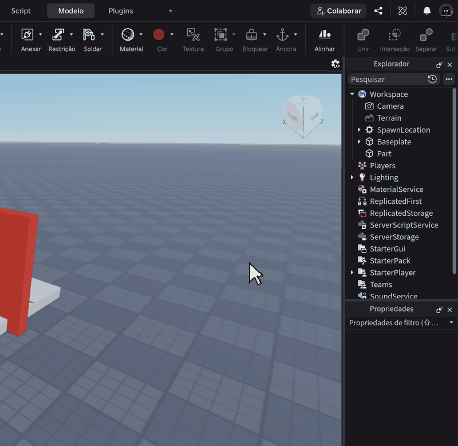The height and width of the screenshot is (446, 458).
Task: Open the Cor color dropdown arrow
Action: pyautogui.click(x=172, y=34)
